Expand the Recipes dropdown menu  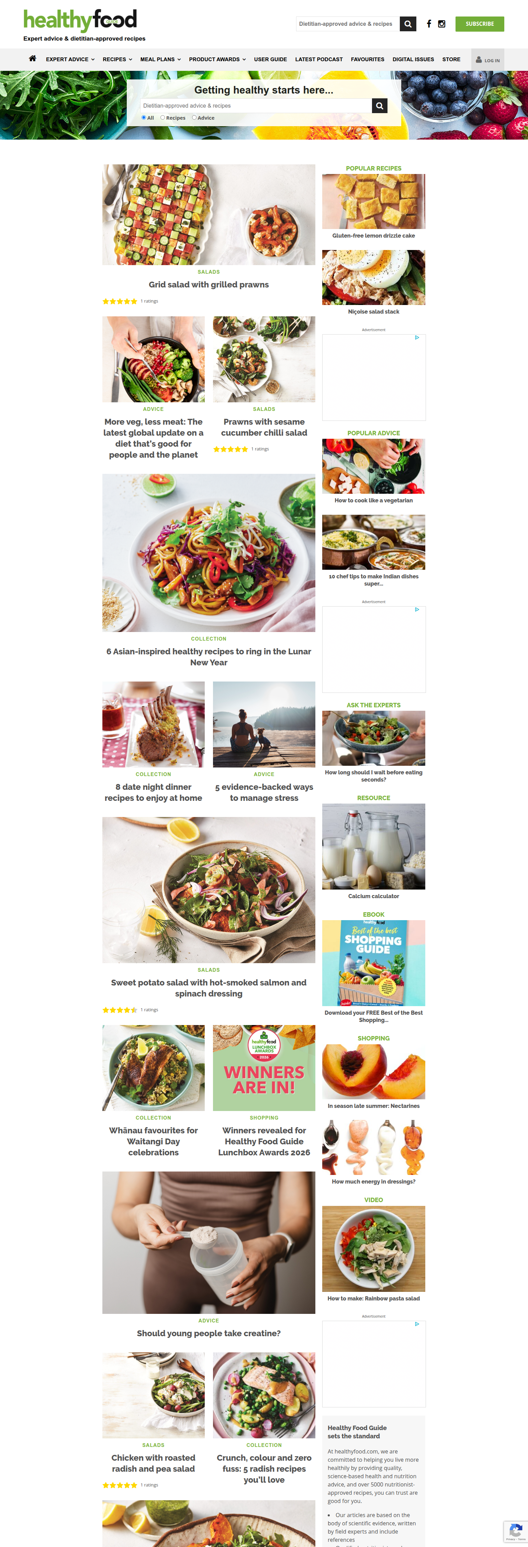click(117, 59)
